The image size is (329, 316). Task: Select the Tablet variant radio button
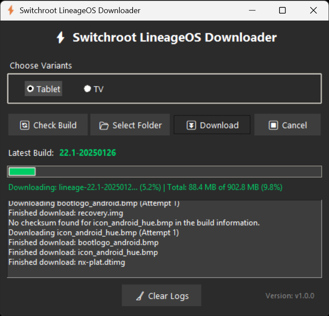click(31, 89)
